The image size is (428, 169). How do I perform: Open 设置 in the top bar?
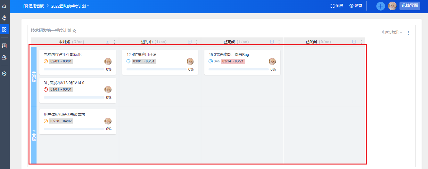coord(356,6)
